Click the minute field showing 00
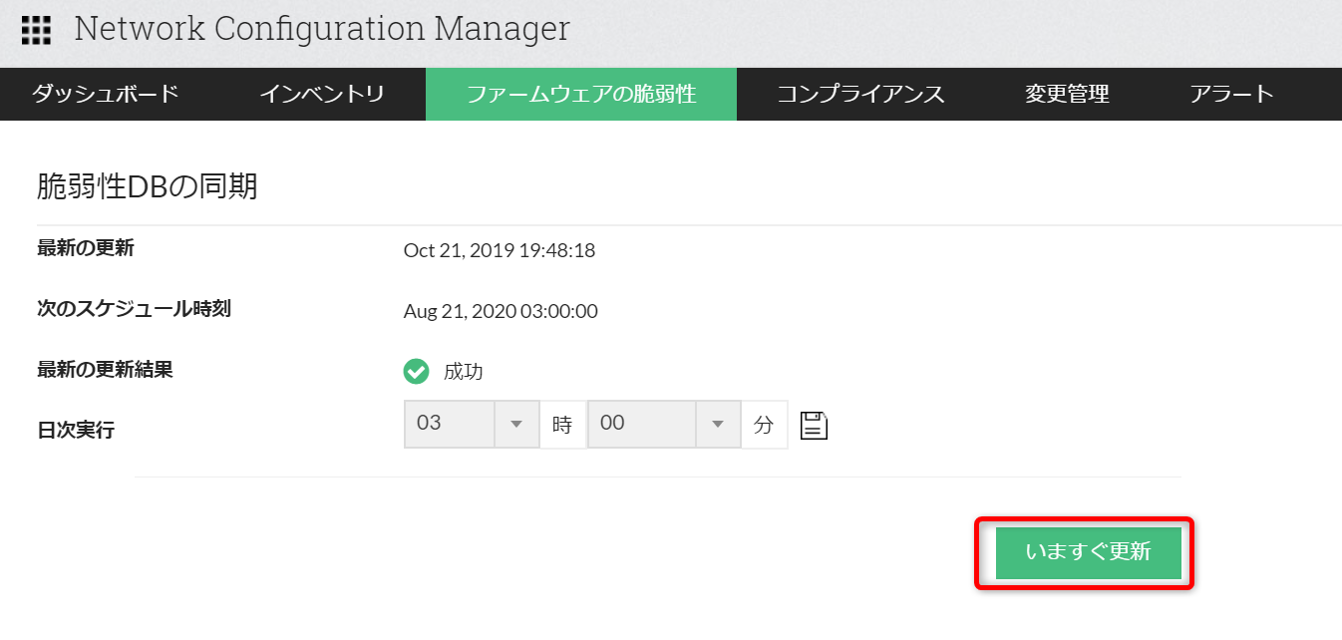The image size is (1342, 640). pyautogui.click(x=641, y=424)
